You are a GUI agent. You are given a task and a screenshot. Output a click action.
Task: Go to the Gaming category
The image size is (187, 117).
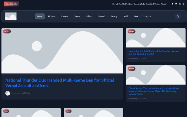[114, 16]
